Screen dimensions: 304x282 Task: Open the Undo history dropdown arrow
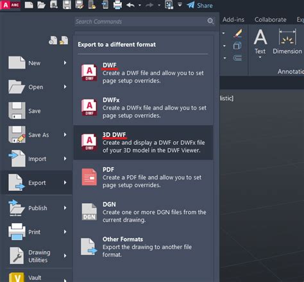click(140, 5)
